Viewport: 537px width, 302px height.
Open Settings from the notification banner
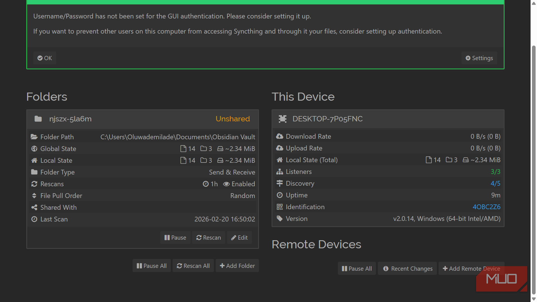coord(479,58)
